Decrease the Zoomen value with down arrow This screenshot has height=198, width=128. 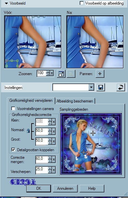[x=48, y=74]
